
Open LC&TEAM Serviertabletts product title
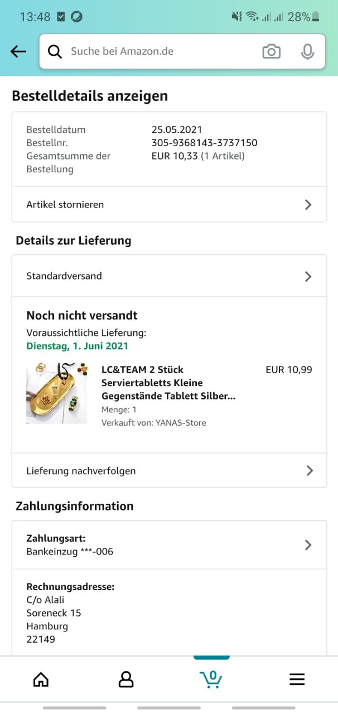pyautogui.click(x=168, y=383)
